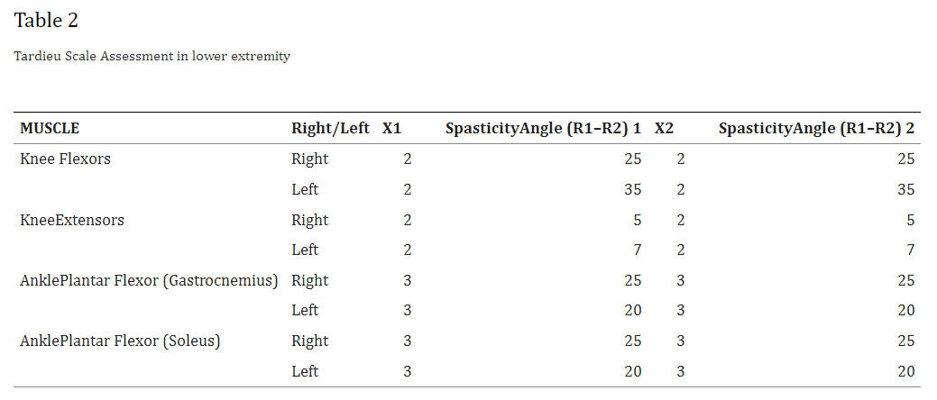Select the X2 column header
The width and height of the screenshot is (937, 400).
click(x=664, y=128)
